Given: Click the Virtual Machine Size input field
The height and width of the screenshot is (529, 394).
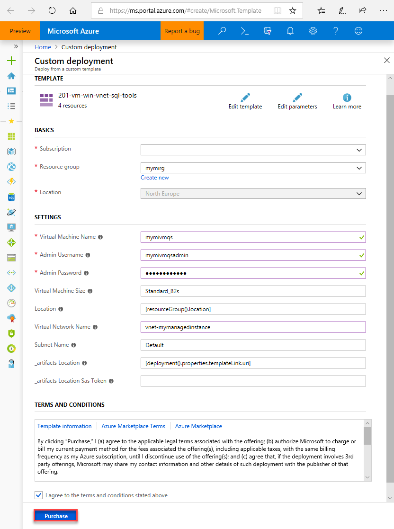Looking at the screenshot, I should click(253, 291).
